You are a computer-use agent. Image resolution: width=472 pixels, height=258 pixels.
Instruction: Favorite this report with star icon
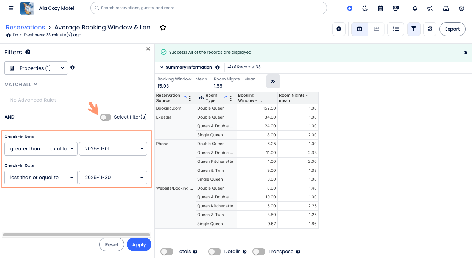click(x=163, y=28)
